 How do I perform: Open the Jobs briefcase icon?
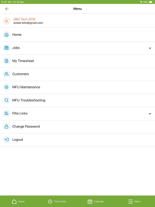click(6, 48)
